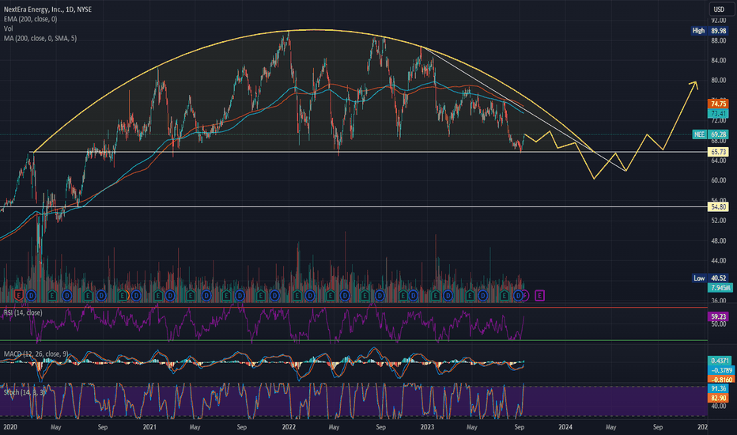737x435 pixels.
Task: Click the teal 73.41 EMA value label
Action: coord(718,113)
